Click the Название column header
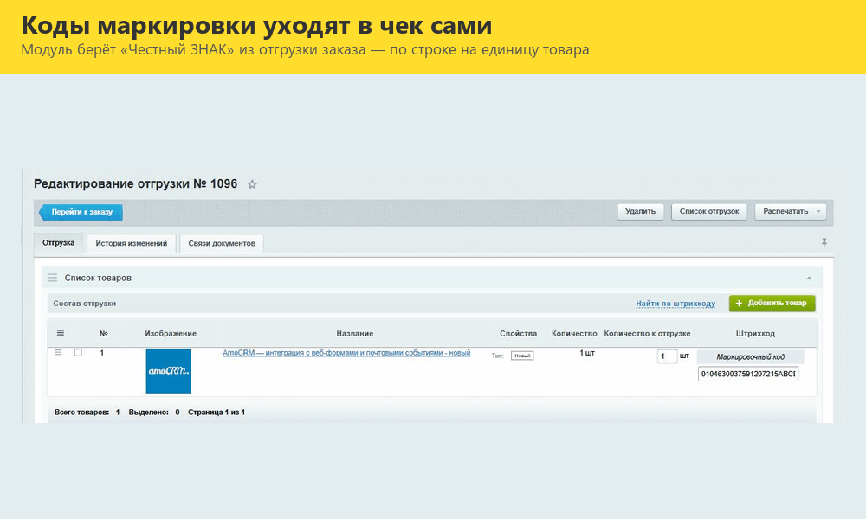 354,334
